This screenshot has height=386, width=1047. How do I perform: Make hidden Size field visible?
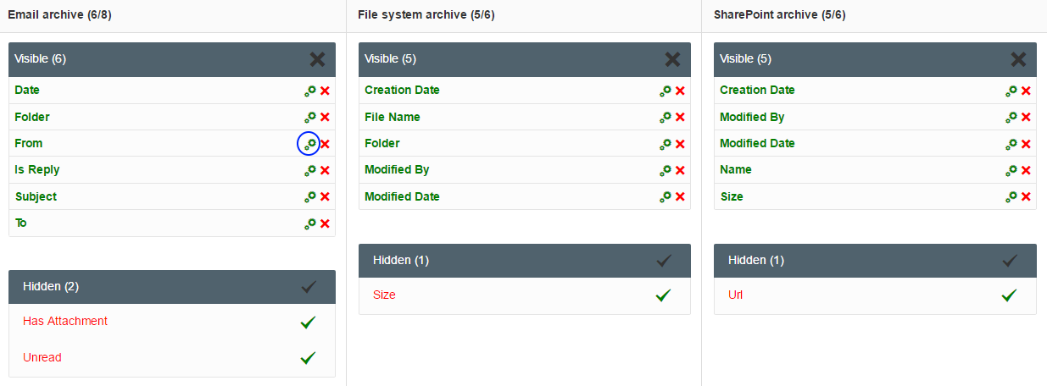click(x=663, y=295)
